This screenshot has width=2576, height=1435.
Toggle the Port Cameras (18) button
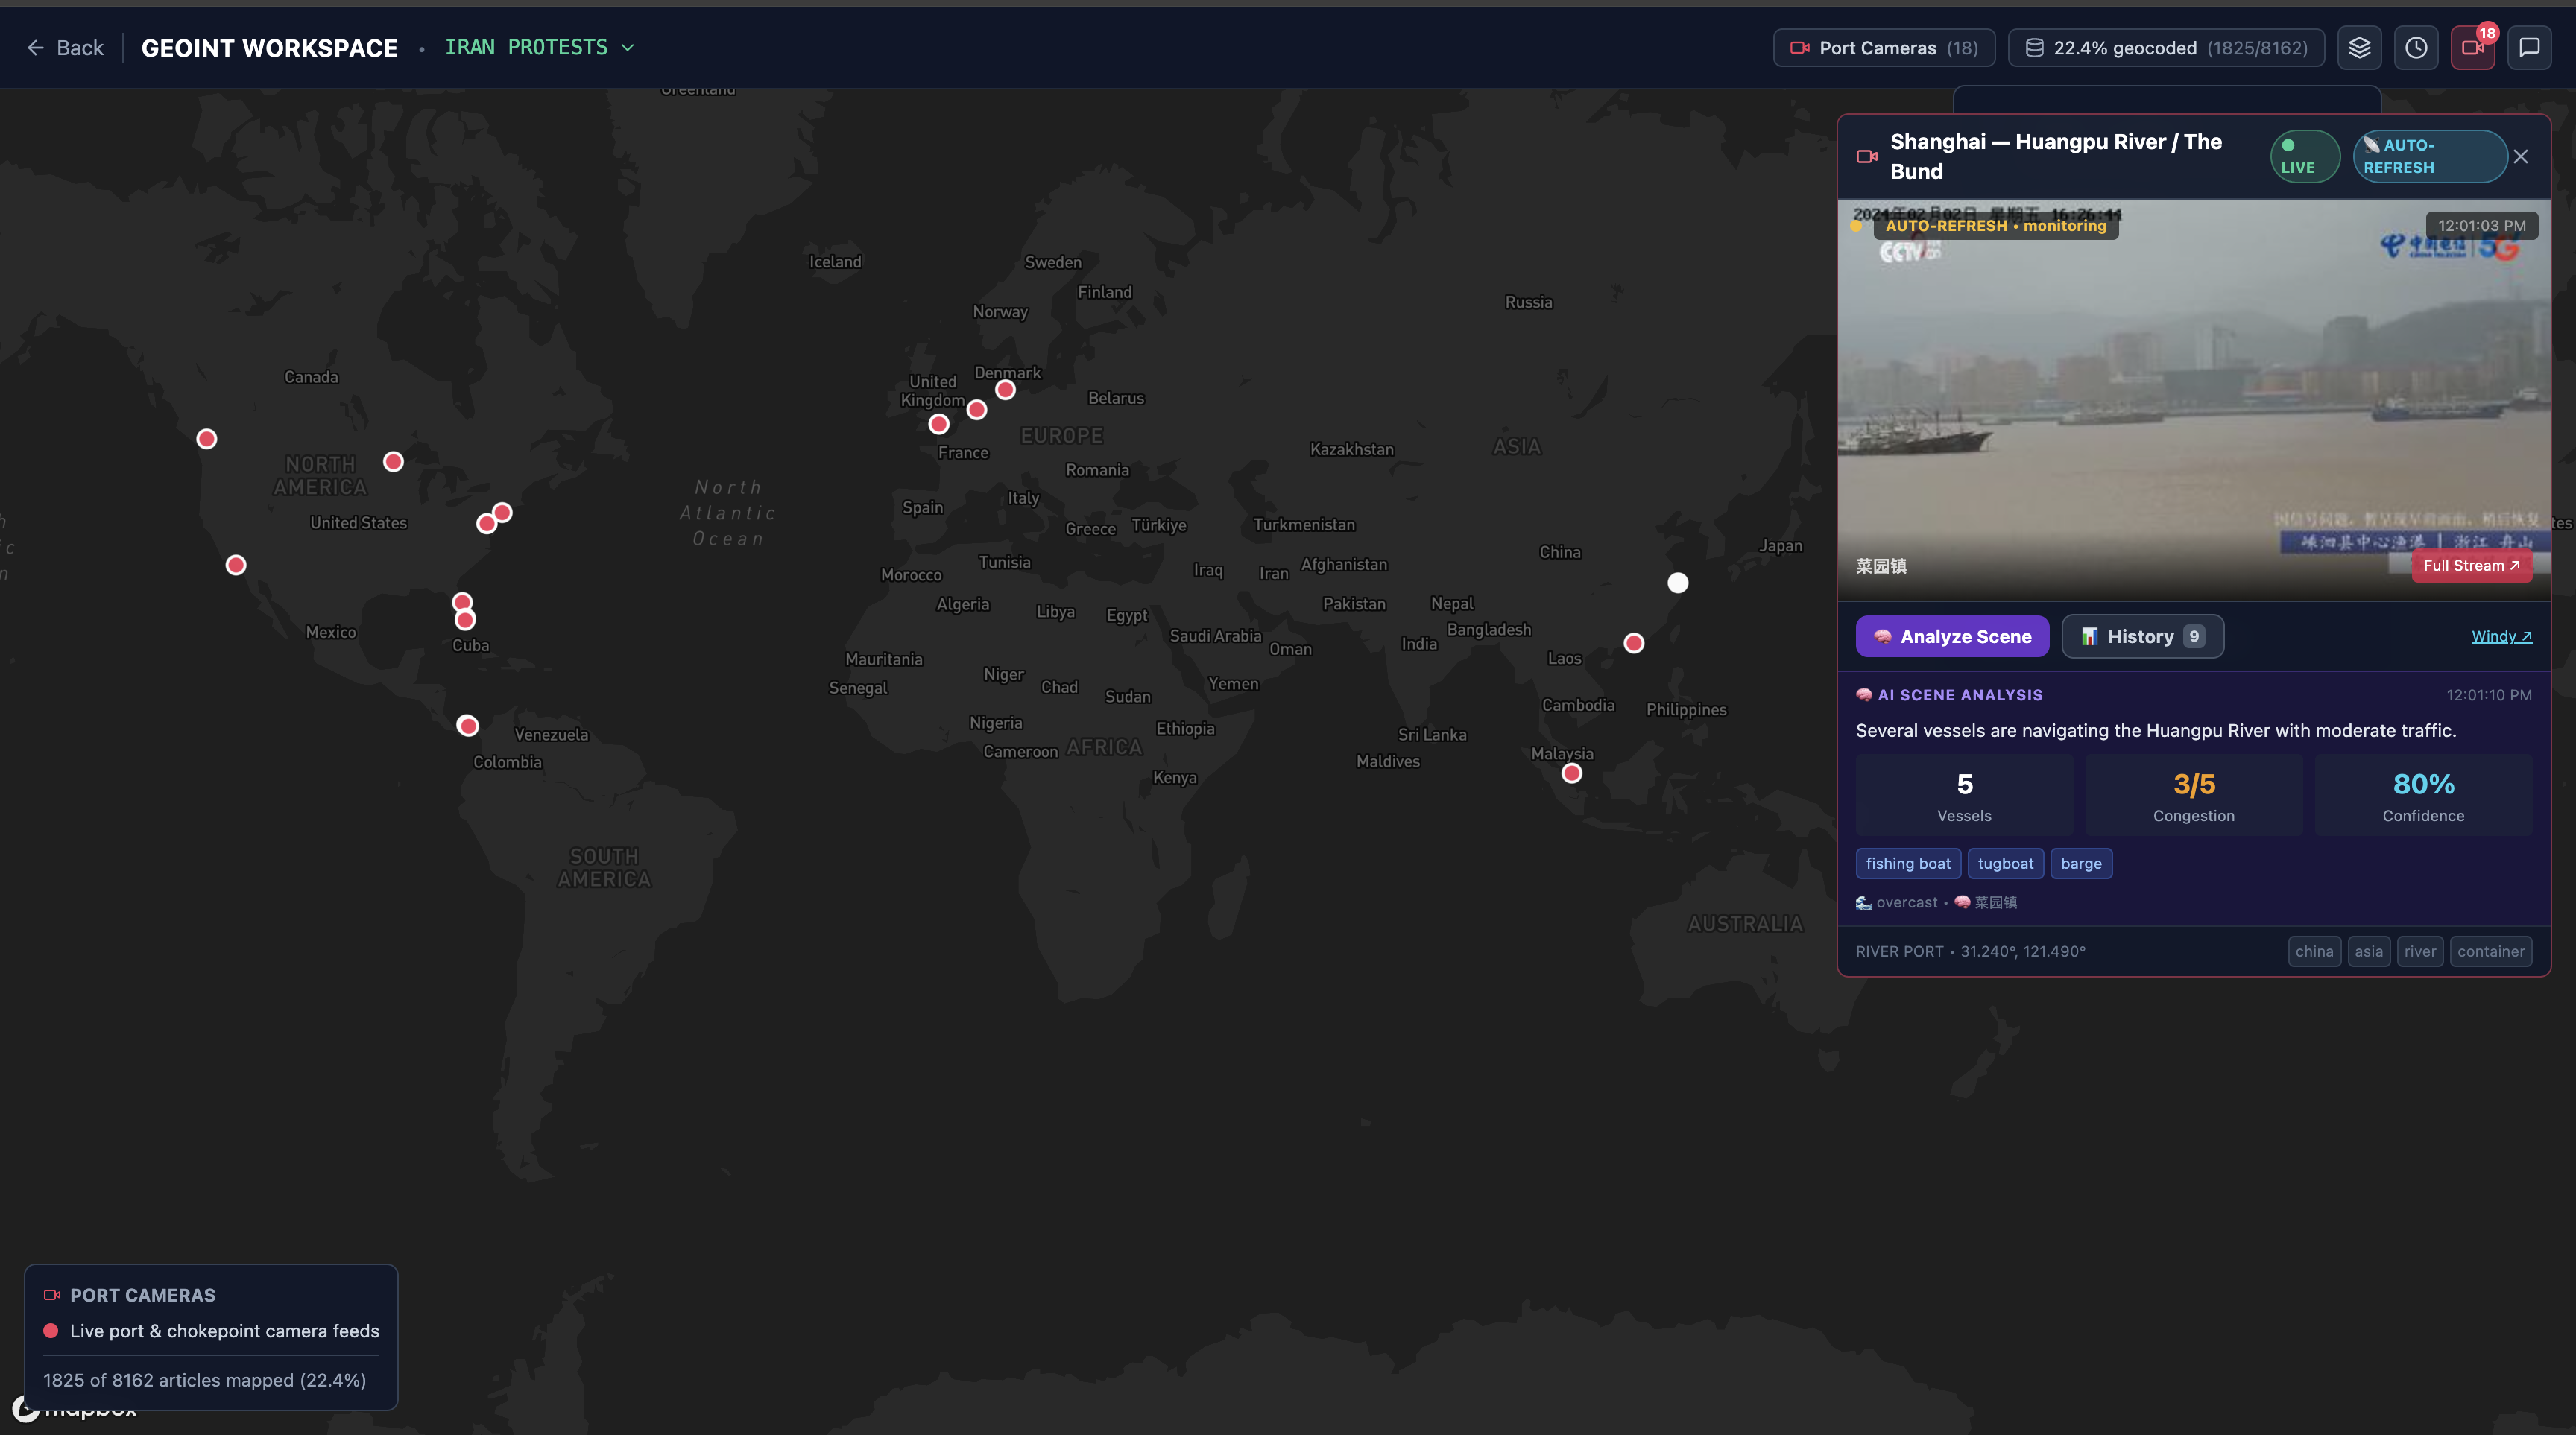pos(1883,48)
